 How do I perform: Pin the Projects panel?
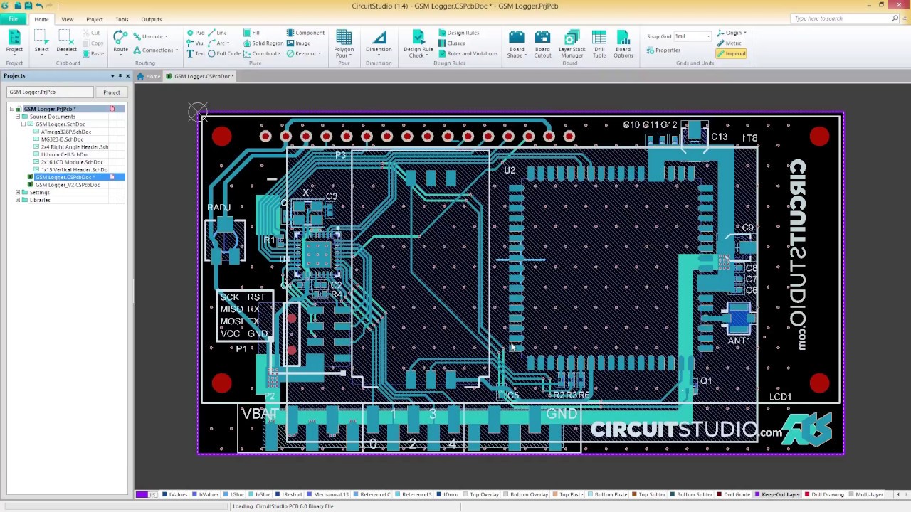click(120, 76)
